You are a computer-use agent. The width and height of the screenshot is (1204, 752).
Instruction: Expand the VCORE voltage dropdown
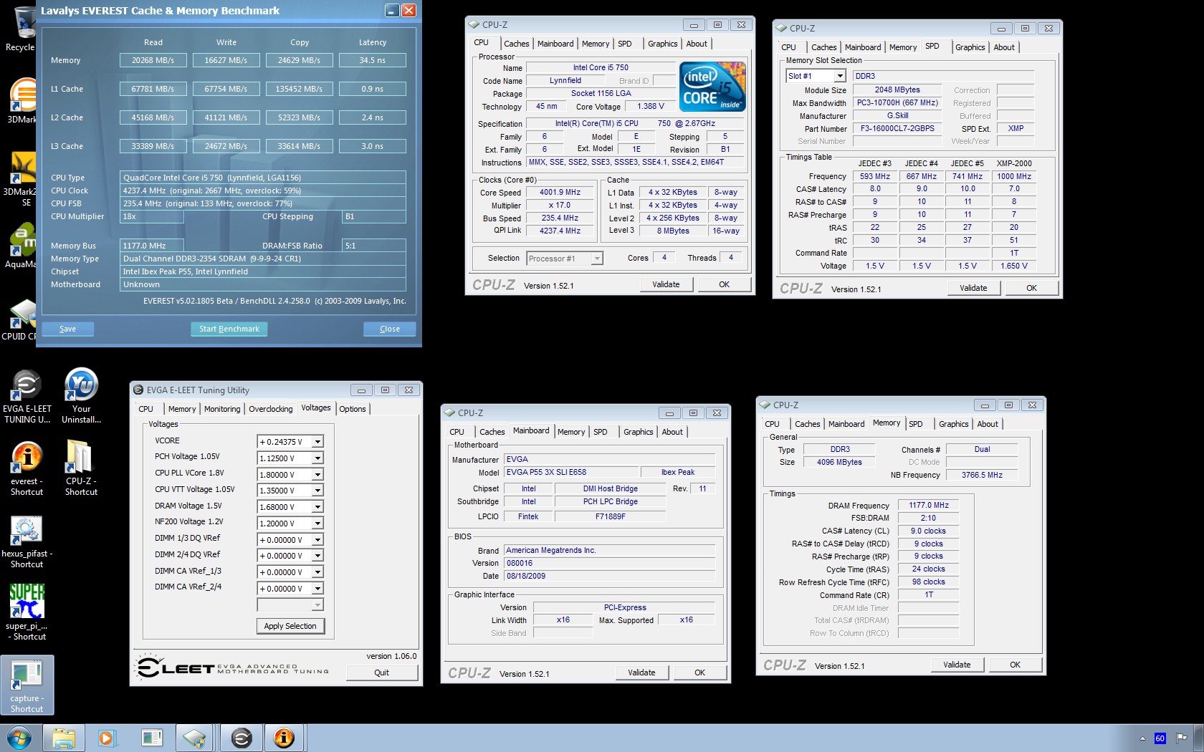tap(317, 442)
